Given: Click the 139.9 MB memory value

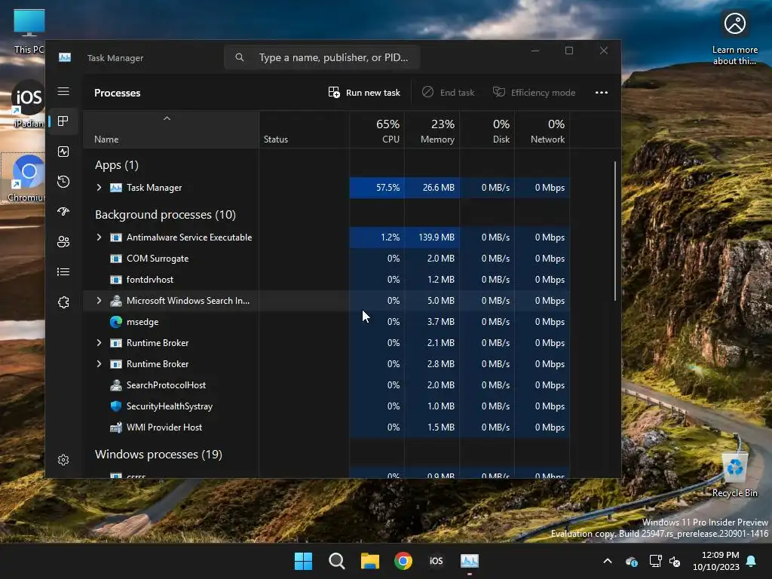Looking at the screenshot, I should tap(437, 237).
